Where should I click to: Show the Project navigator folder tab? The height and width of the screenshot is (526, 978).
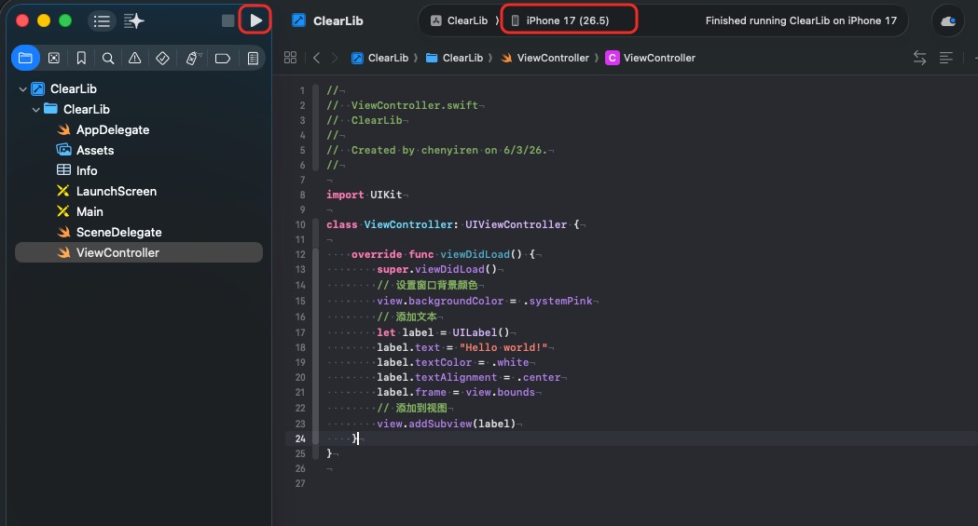click(25, 58)
